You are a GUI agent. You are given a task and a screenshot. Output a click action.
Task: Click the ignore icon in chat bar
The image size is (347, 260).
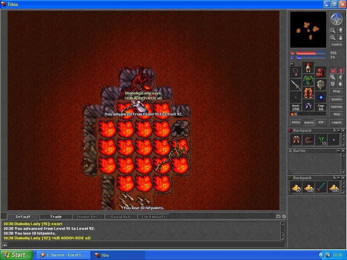(x=284, y=216)
